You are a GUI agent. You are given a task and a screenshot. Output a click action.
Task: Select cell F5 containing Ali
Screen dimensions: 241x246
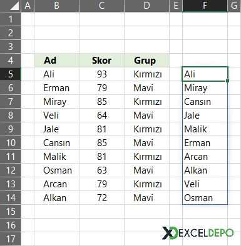(x=205, y=74)
